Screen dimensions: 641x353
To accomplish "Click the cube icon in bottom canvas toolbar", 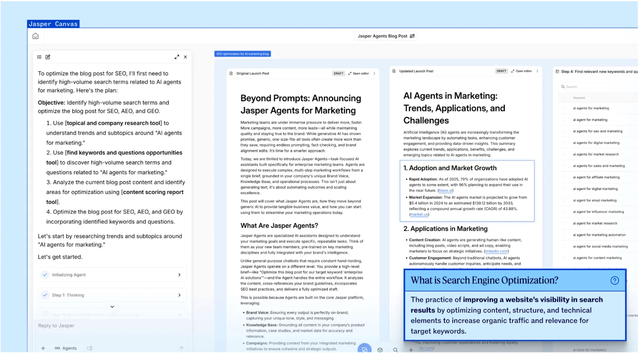I will pos(380,350).
